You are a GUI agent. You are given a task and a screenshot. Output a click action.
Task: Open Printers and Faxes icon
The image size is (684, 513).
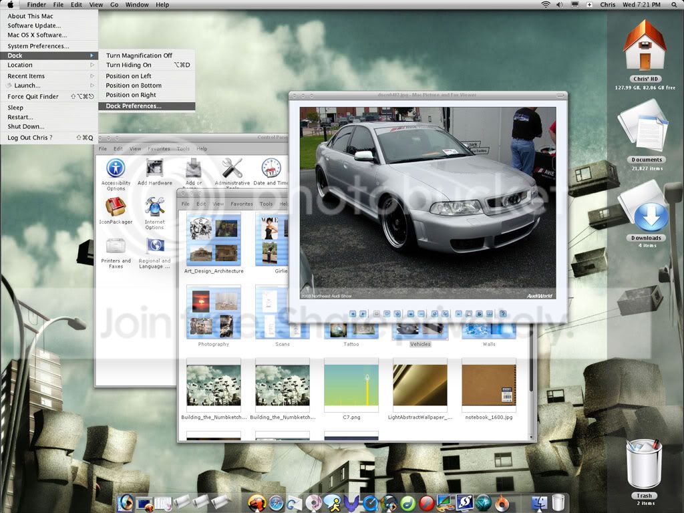116,253
